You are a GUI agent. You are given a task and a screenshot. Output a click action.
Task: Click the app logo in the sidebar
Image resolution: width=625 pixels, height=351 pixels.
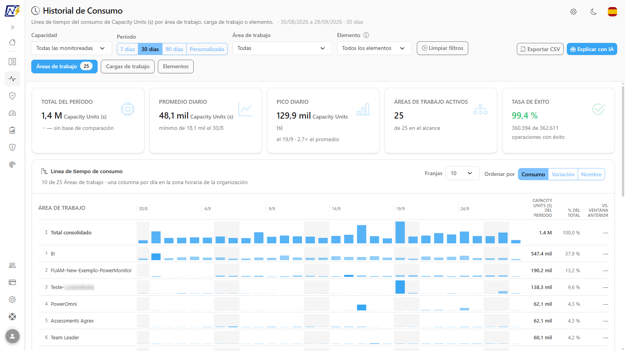click(12, 11)
